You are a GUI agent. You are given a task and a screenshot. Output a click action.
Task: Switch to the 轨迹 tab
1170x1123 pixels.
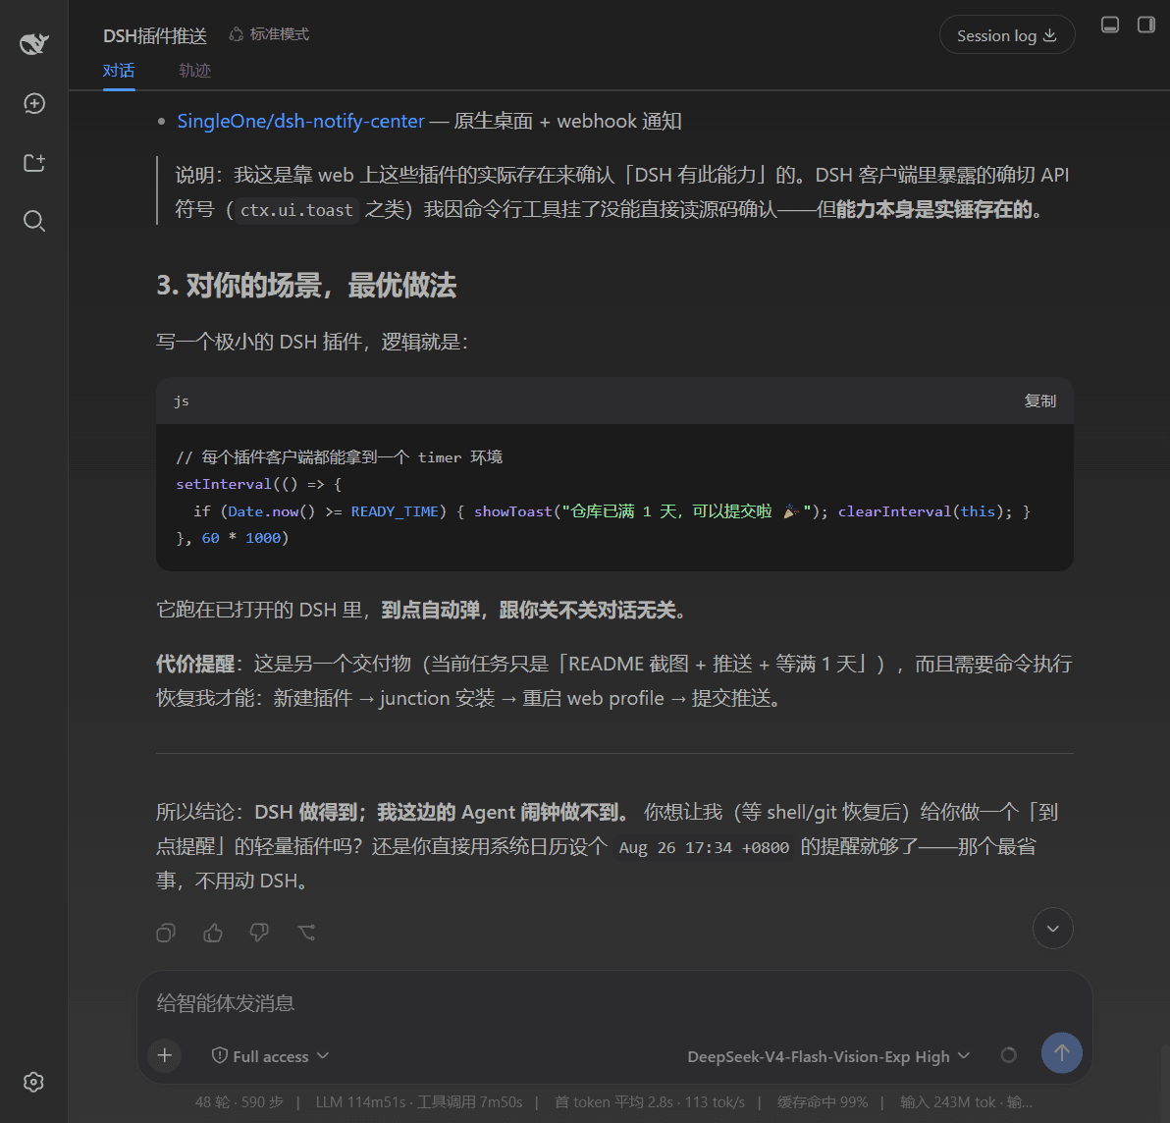point(194,71)
